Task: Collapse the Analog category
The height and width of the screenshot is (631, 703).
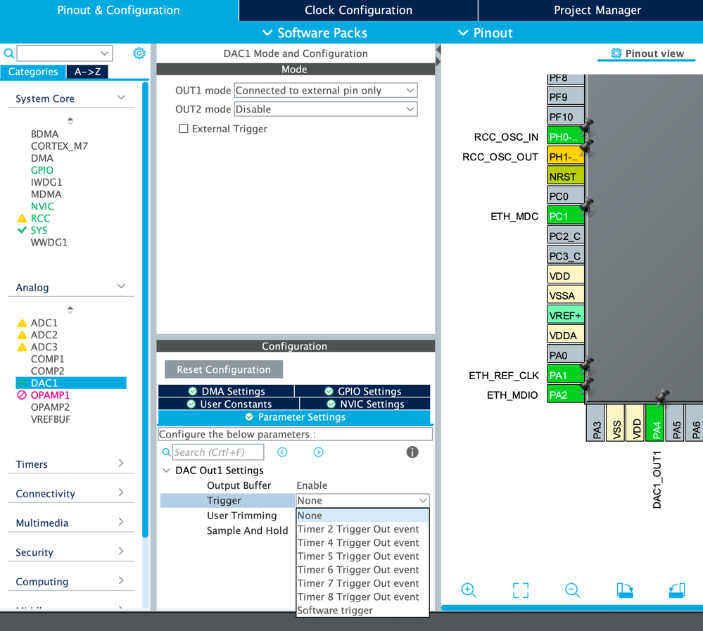Action: pos(121,286)
